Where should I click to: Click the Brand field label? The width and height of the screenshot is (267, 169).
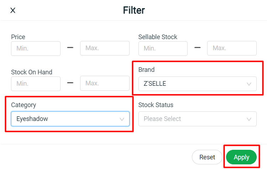[x=146, y=70]
